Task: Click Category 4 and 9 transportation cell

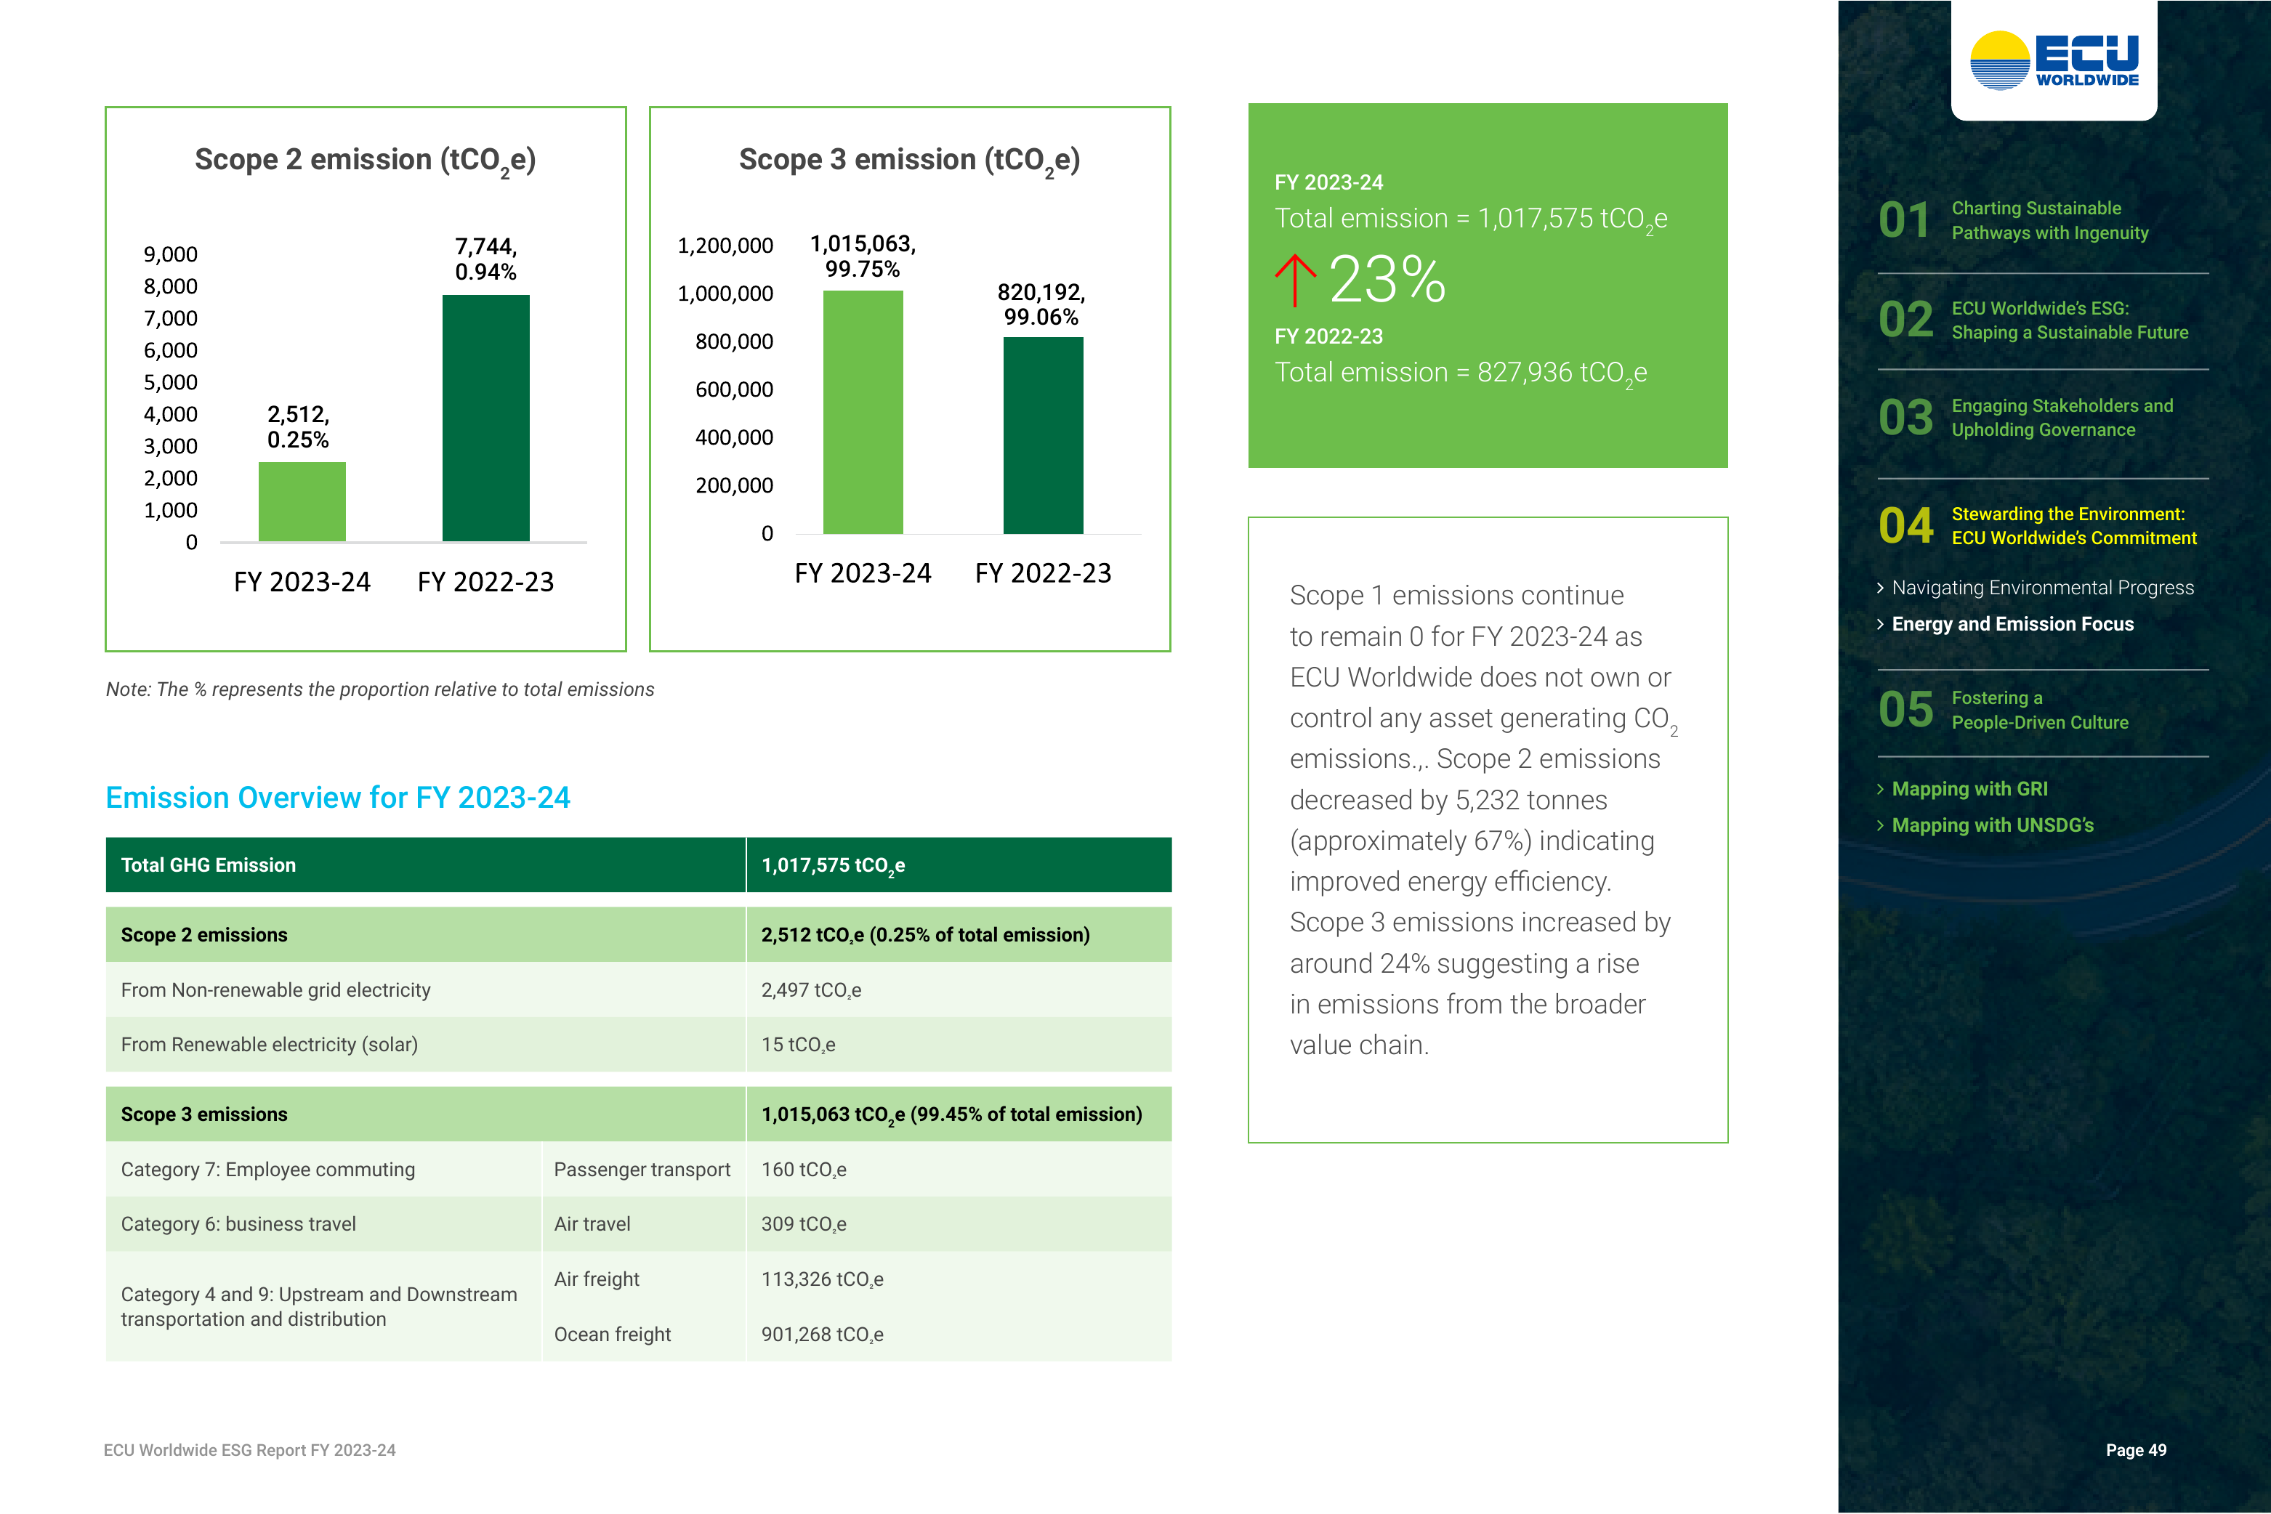Action: coord(323,1306)
